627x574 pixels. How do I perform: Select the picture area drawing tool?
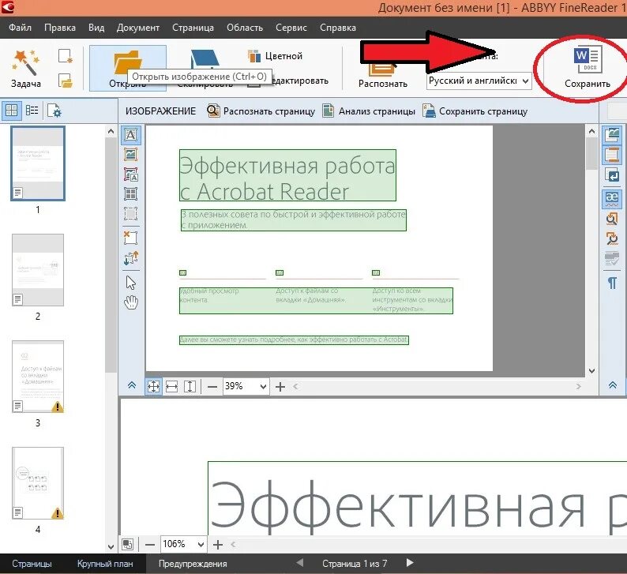[131, 154]
